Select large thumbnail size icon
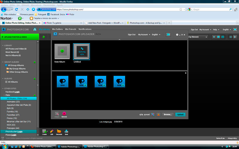239x149 pixels. pos(223,37)
